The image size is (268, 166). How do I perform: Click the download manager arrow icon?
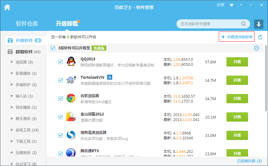pos(259,24)
